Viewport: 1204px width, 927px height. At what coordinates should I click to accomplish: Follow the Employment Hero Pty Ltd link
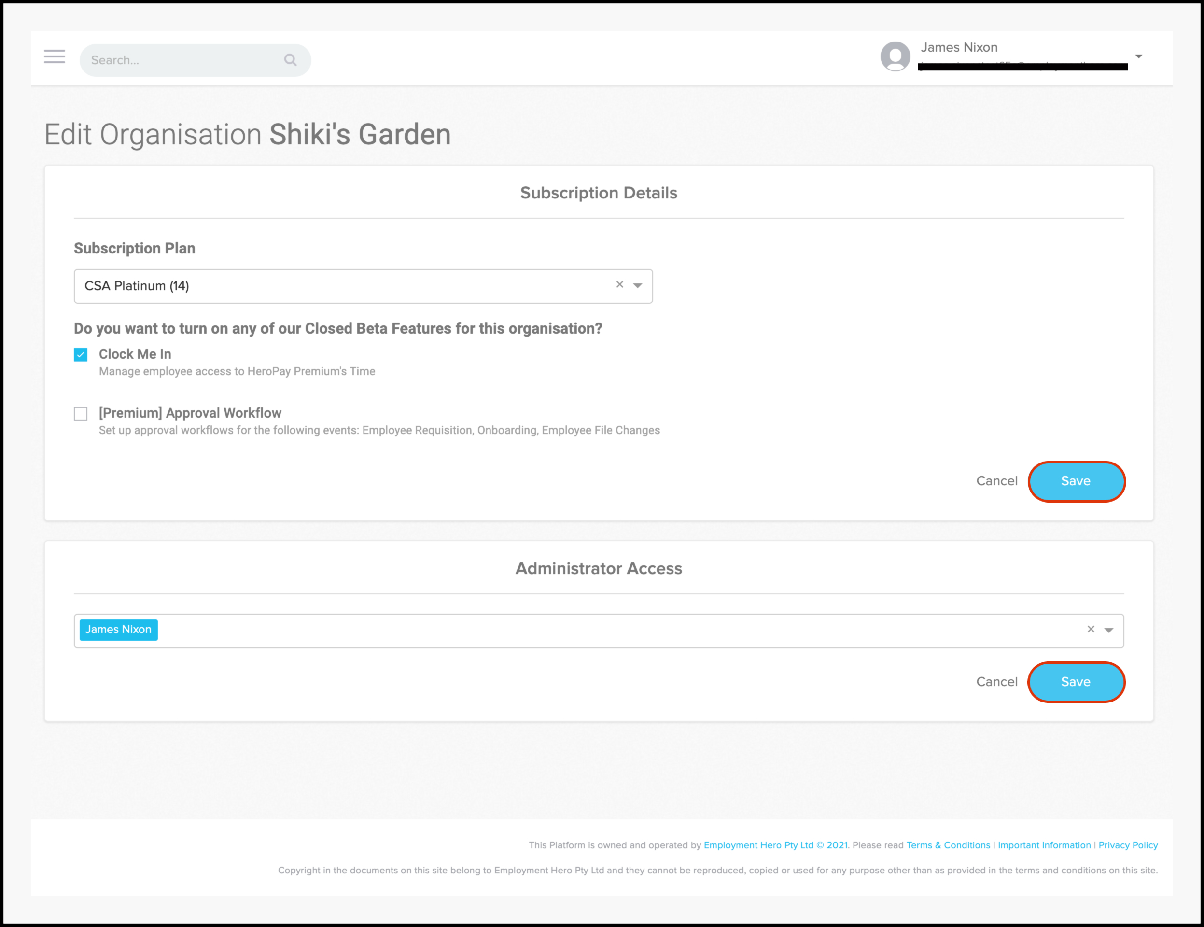758,845
